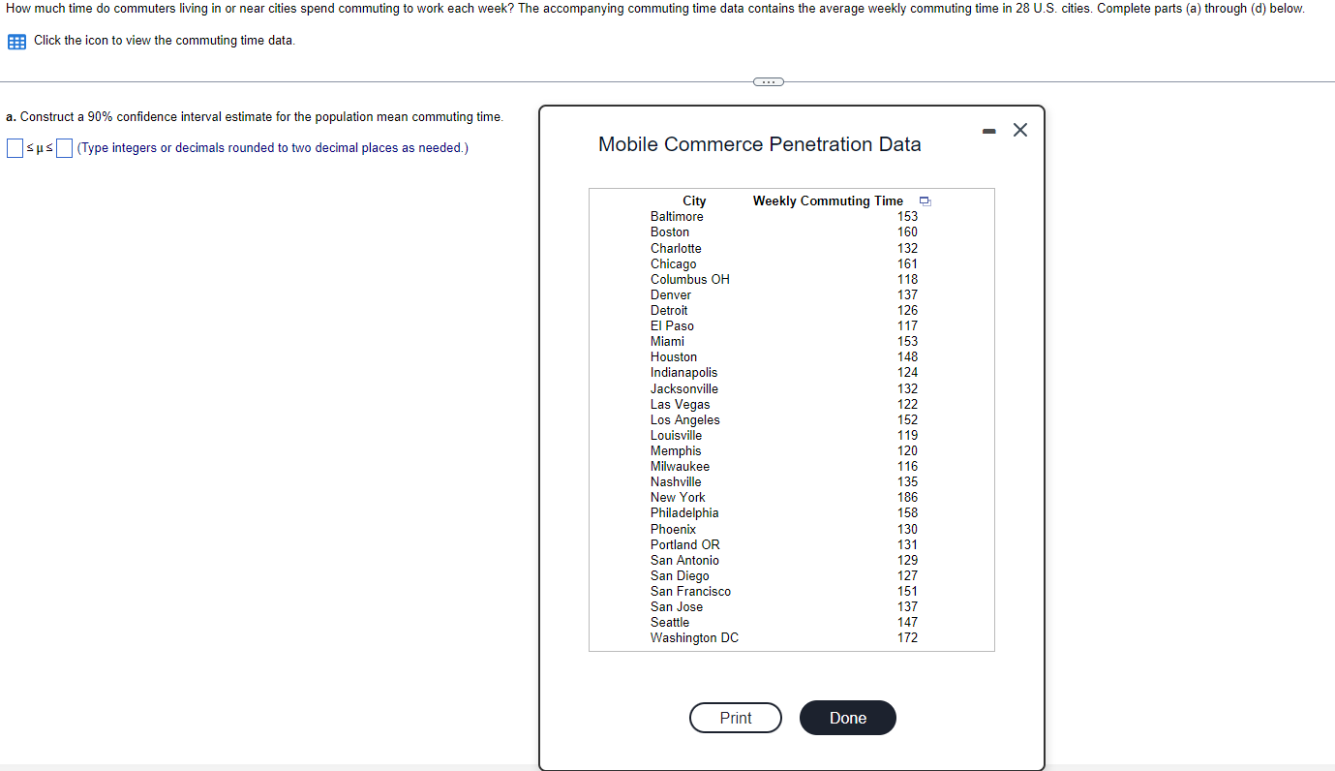Select the Washington DC row
The height and width of the screenshot is (771, 1335).
tap(694, 637)
